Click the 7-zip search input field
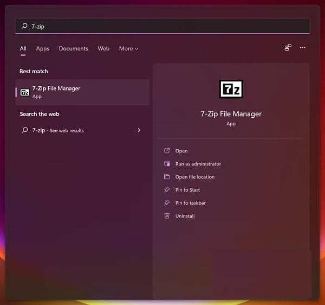The image size is (325, 305). [162, 26]
